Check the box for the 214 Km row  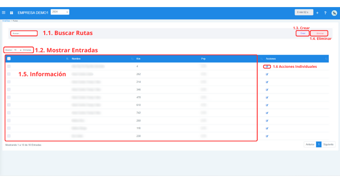pyautogui.click(x=9, y=82)
